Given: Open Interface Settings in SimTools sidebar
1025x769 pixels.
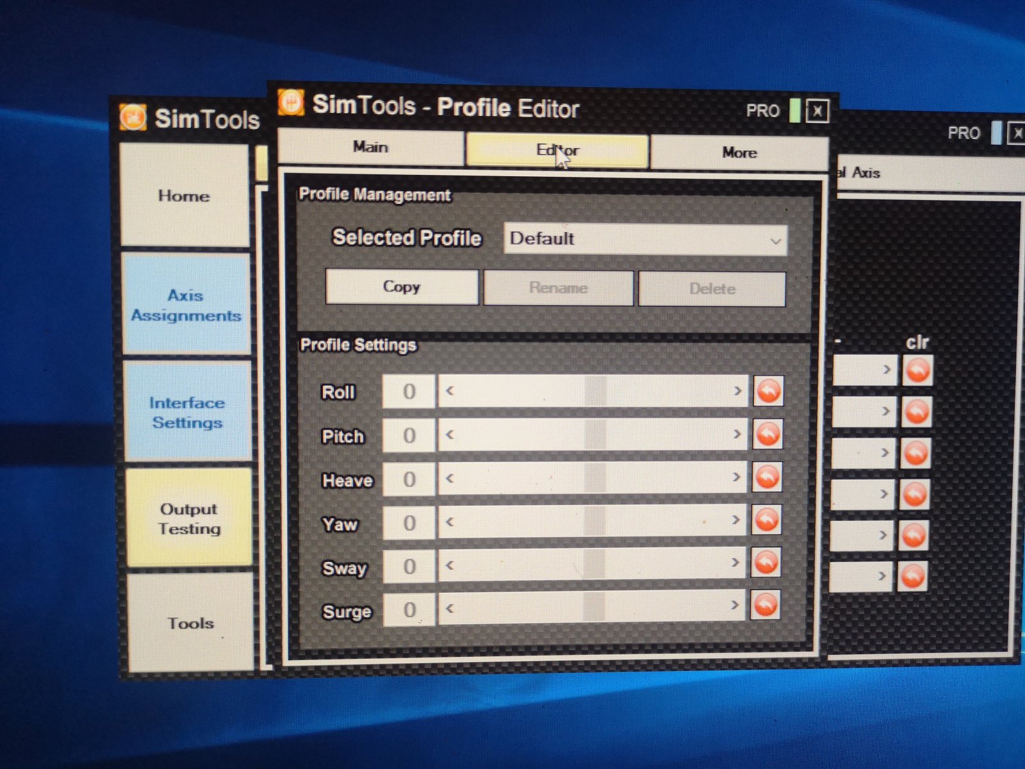Looking at the screenshot, I should click(187, 412).
